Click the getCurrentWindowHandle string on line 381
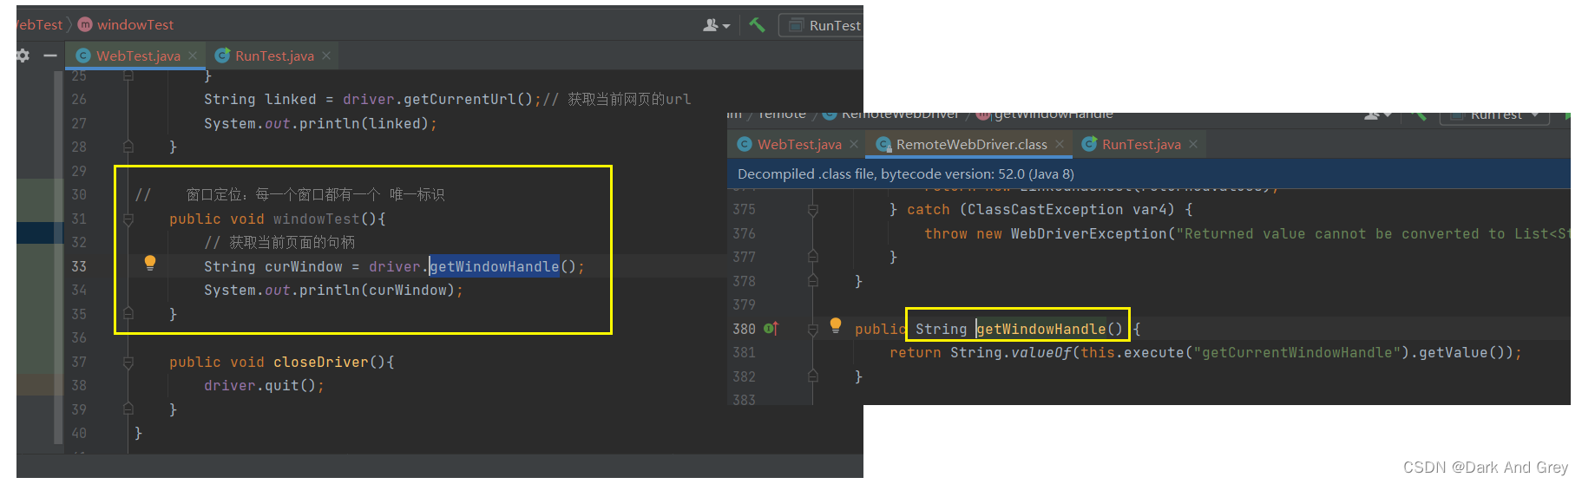 point(1297,352)
